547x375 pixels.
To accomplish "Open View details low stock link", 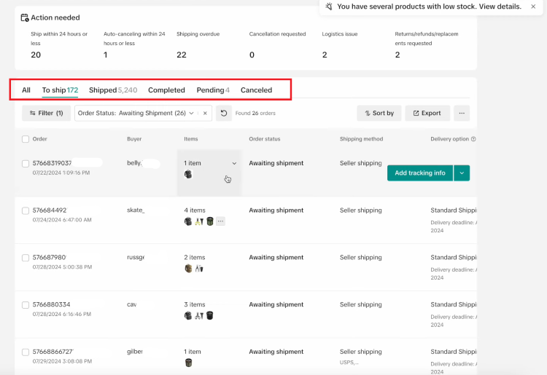I will [x=500, y=7].
